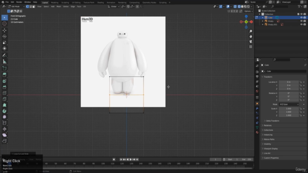
Task: Click the Scale X value field
Action: pos(289,109)
